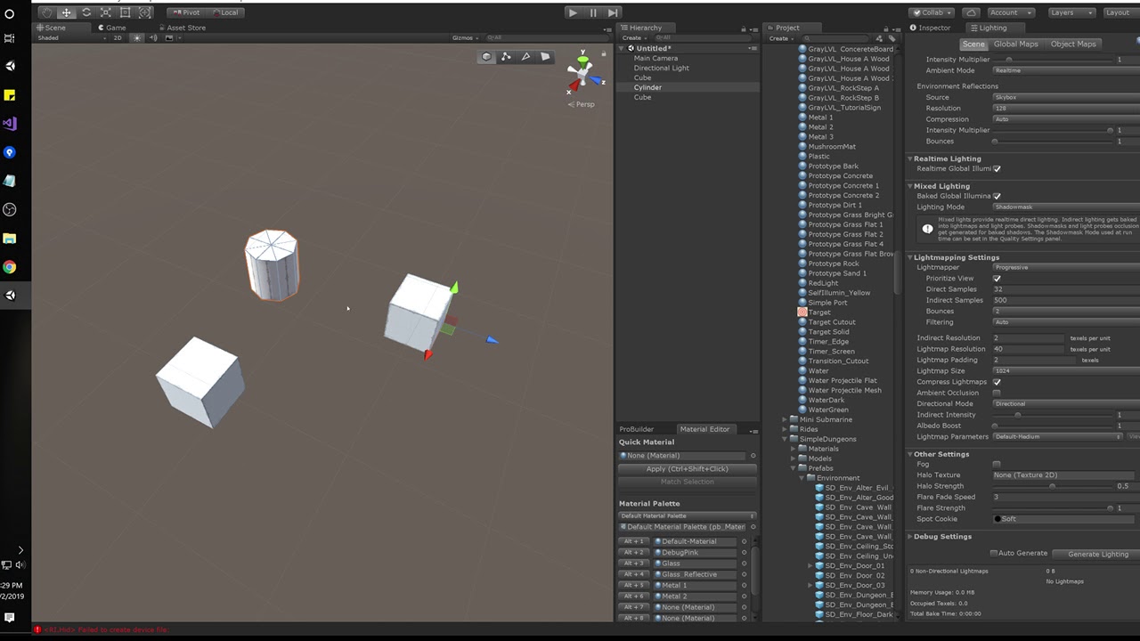Open Lighting Mode Shadowmask dropdown
This screenshot has height=641, width=1140.
tap(1066, 207)
